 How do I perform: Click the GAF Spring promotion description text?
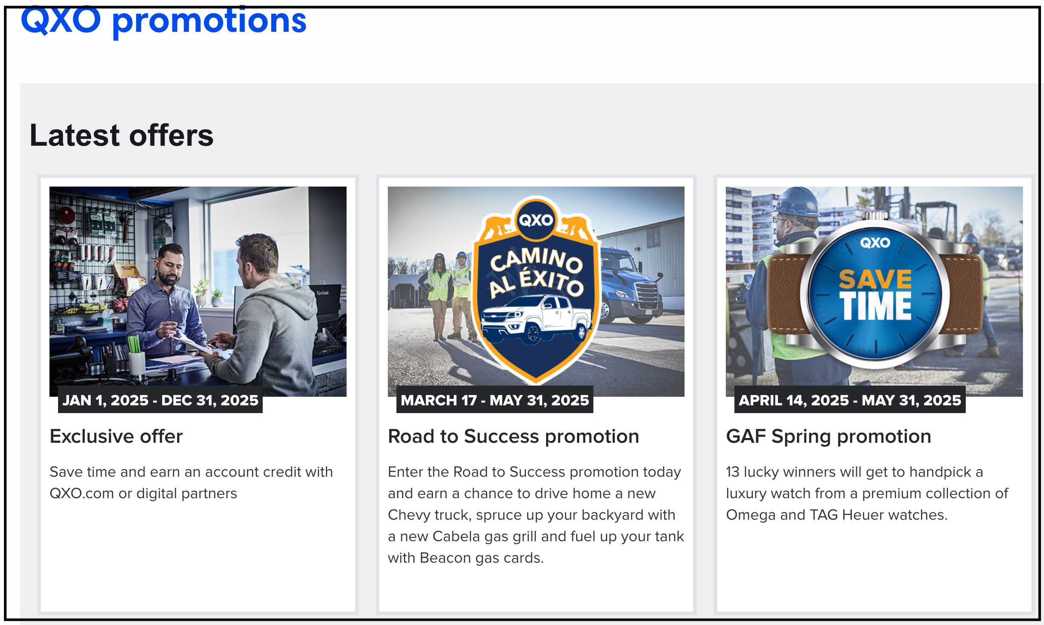click(x=867, y=493)
